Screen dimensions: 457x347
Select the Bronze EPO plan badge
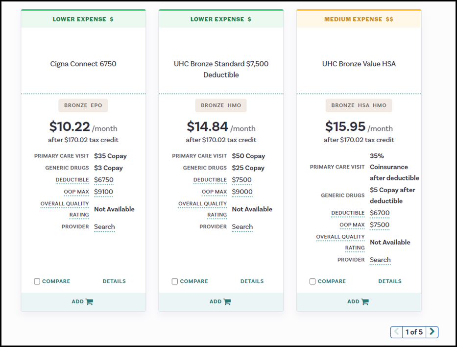click(x=83, y=105)
